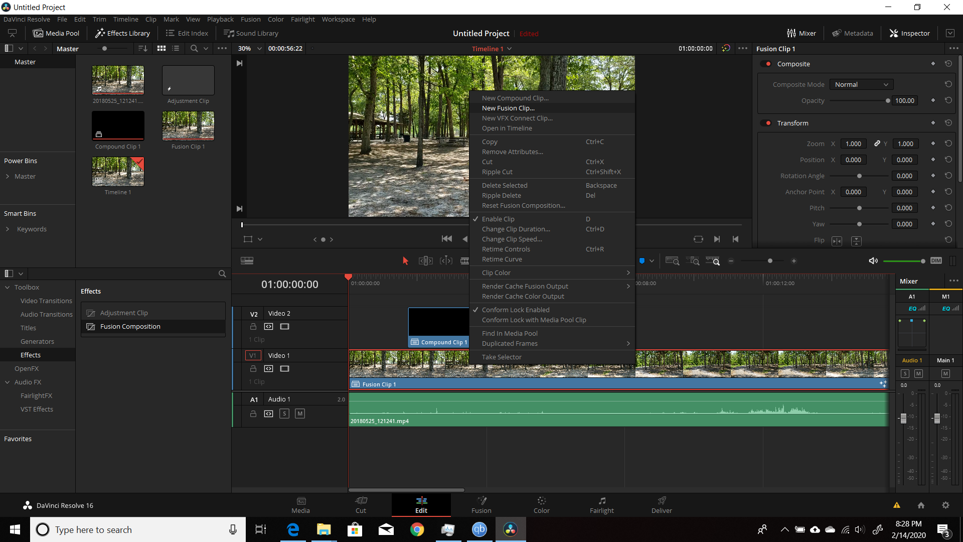
Task: Disable the Video 1 track
Action: point(285,369)
